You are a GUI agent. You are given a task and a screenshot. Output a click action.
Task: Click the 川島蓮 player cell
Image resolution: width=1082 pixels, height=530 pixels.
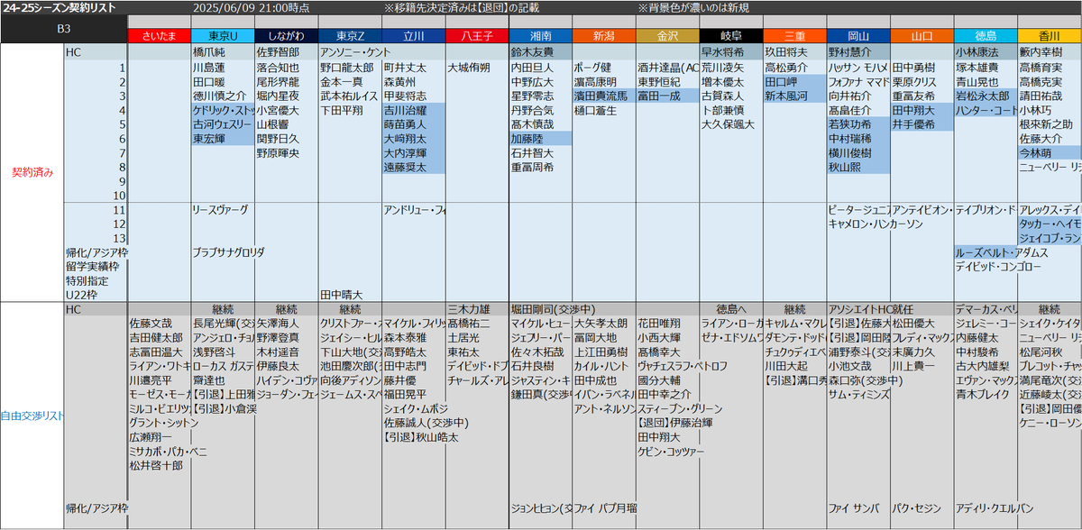tap(223, 68)
